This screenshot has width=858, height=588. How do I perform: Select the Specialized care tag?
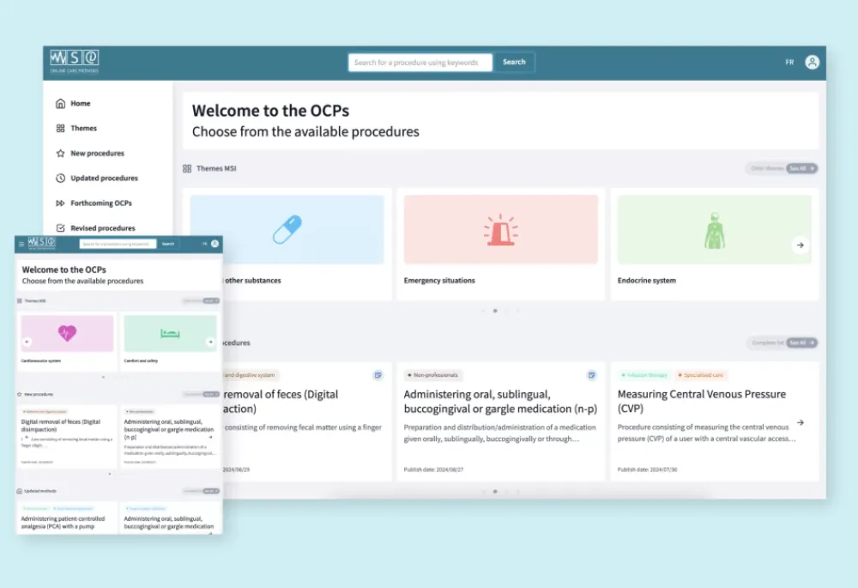[x=701, y=375]
